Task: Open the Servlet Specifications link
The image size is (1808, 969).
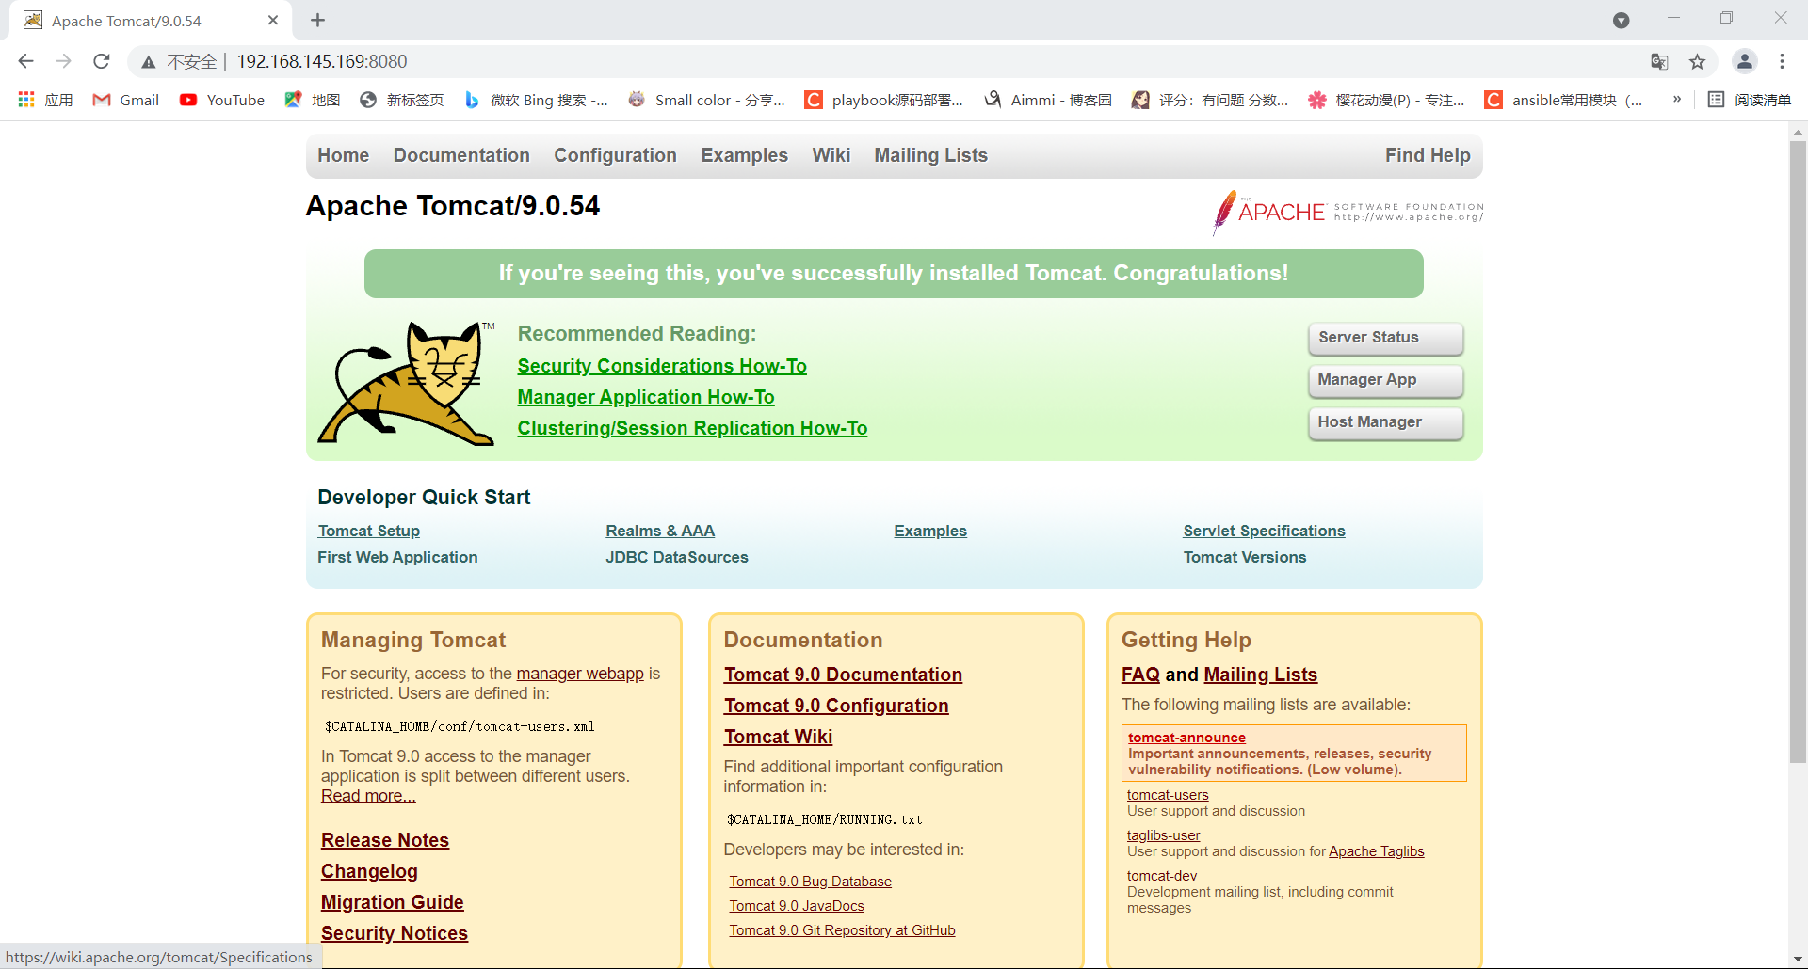Action: click(x=1264, y=531)
